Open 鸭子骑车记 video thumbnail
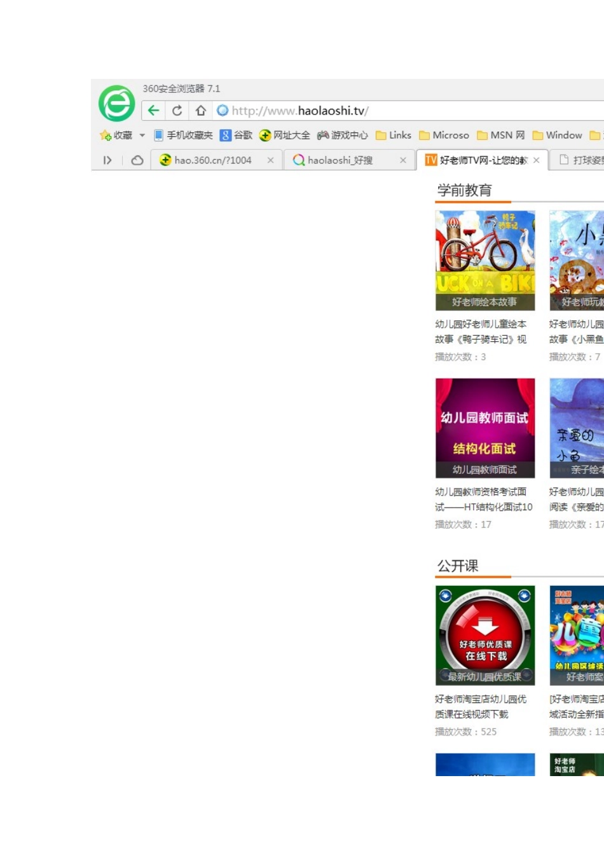Image resolution: width=604 pixels, height=855 pixels. [x=485, y=260]
